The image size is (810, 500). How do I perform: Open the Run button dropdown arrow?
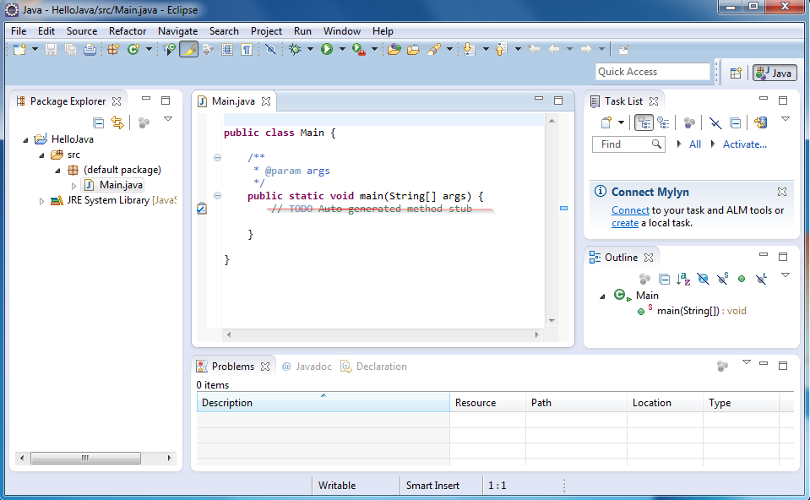[x=342, y=50]
